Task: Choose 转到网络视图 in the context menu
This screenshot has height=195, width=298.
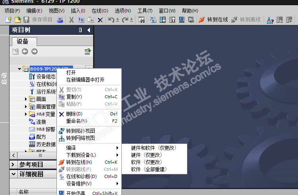Action: point(89,138)
